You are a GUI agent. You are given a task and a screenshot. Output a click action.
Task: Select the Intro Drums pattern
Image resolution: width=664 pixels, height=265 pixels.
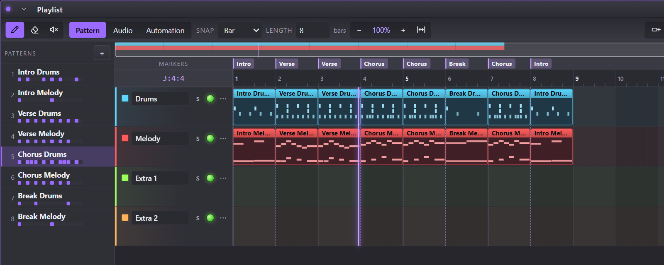58,74
